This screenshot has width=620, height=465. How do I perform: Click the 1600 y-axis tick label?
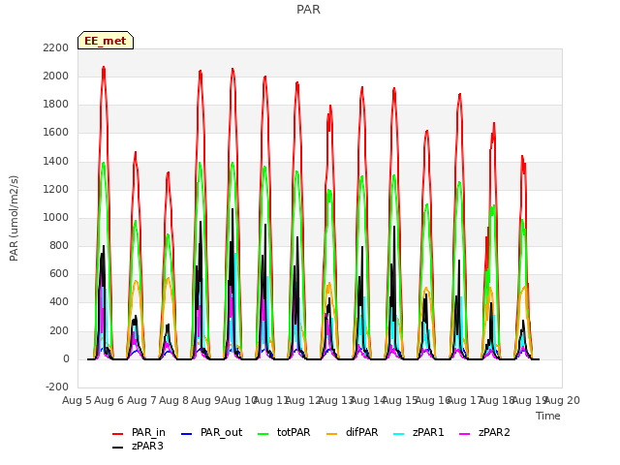pos(56,133)
